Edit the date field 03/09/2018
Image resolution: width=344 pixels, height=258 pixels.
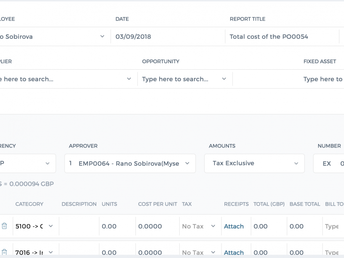[x=168, y=37]
